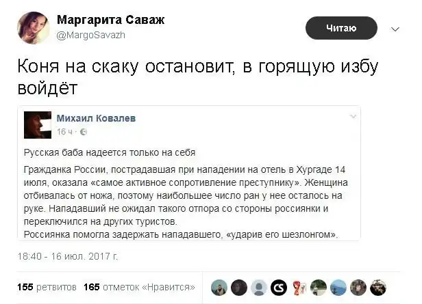Click the default grey silhouette liker avatar
Viewport: 422px width, 304px height.
pos(259,287)
